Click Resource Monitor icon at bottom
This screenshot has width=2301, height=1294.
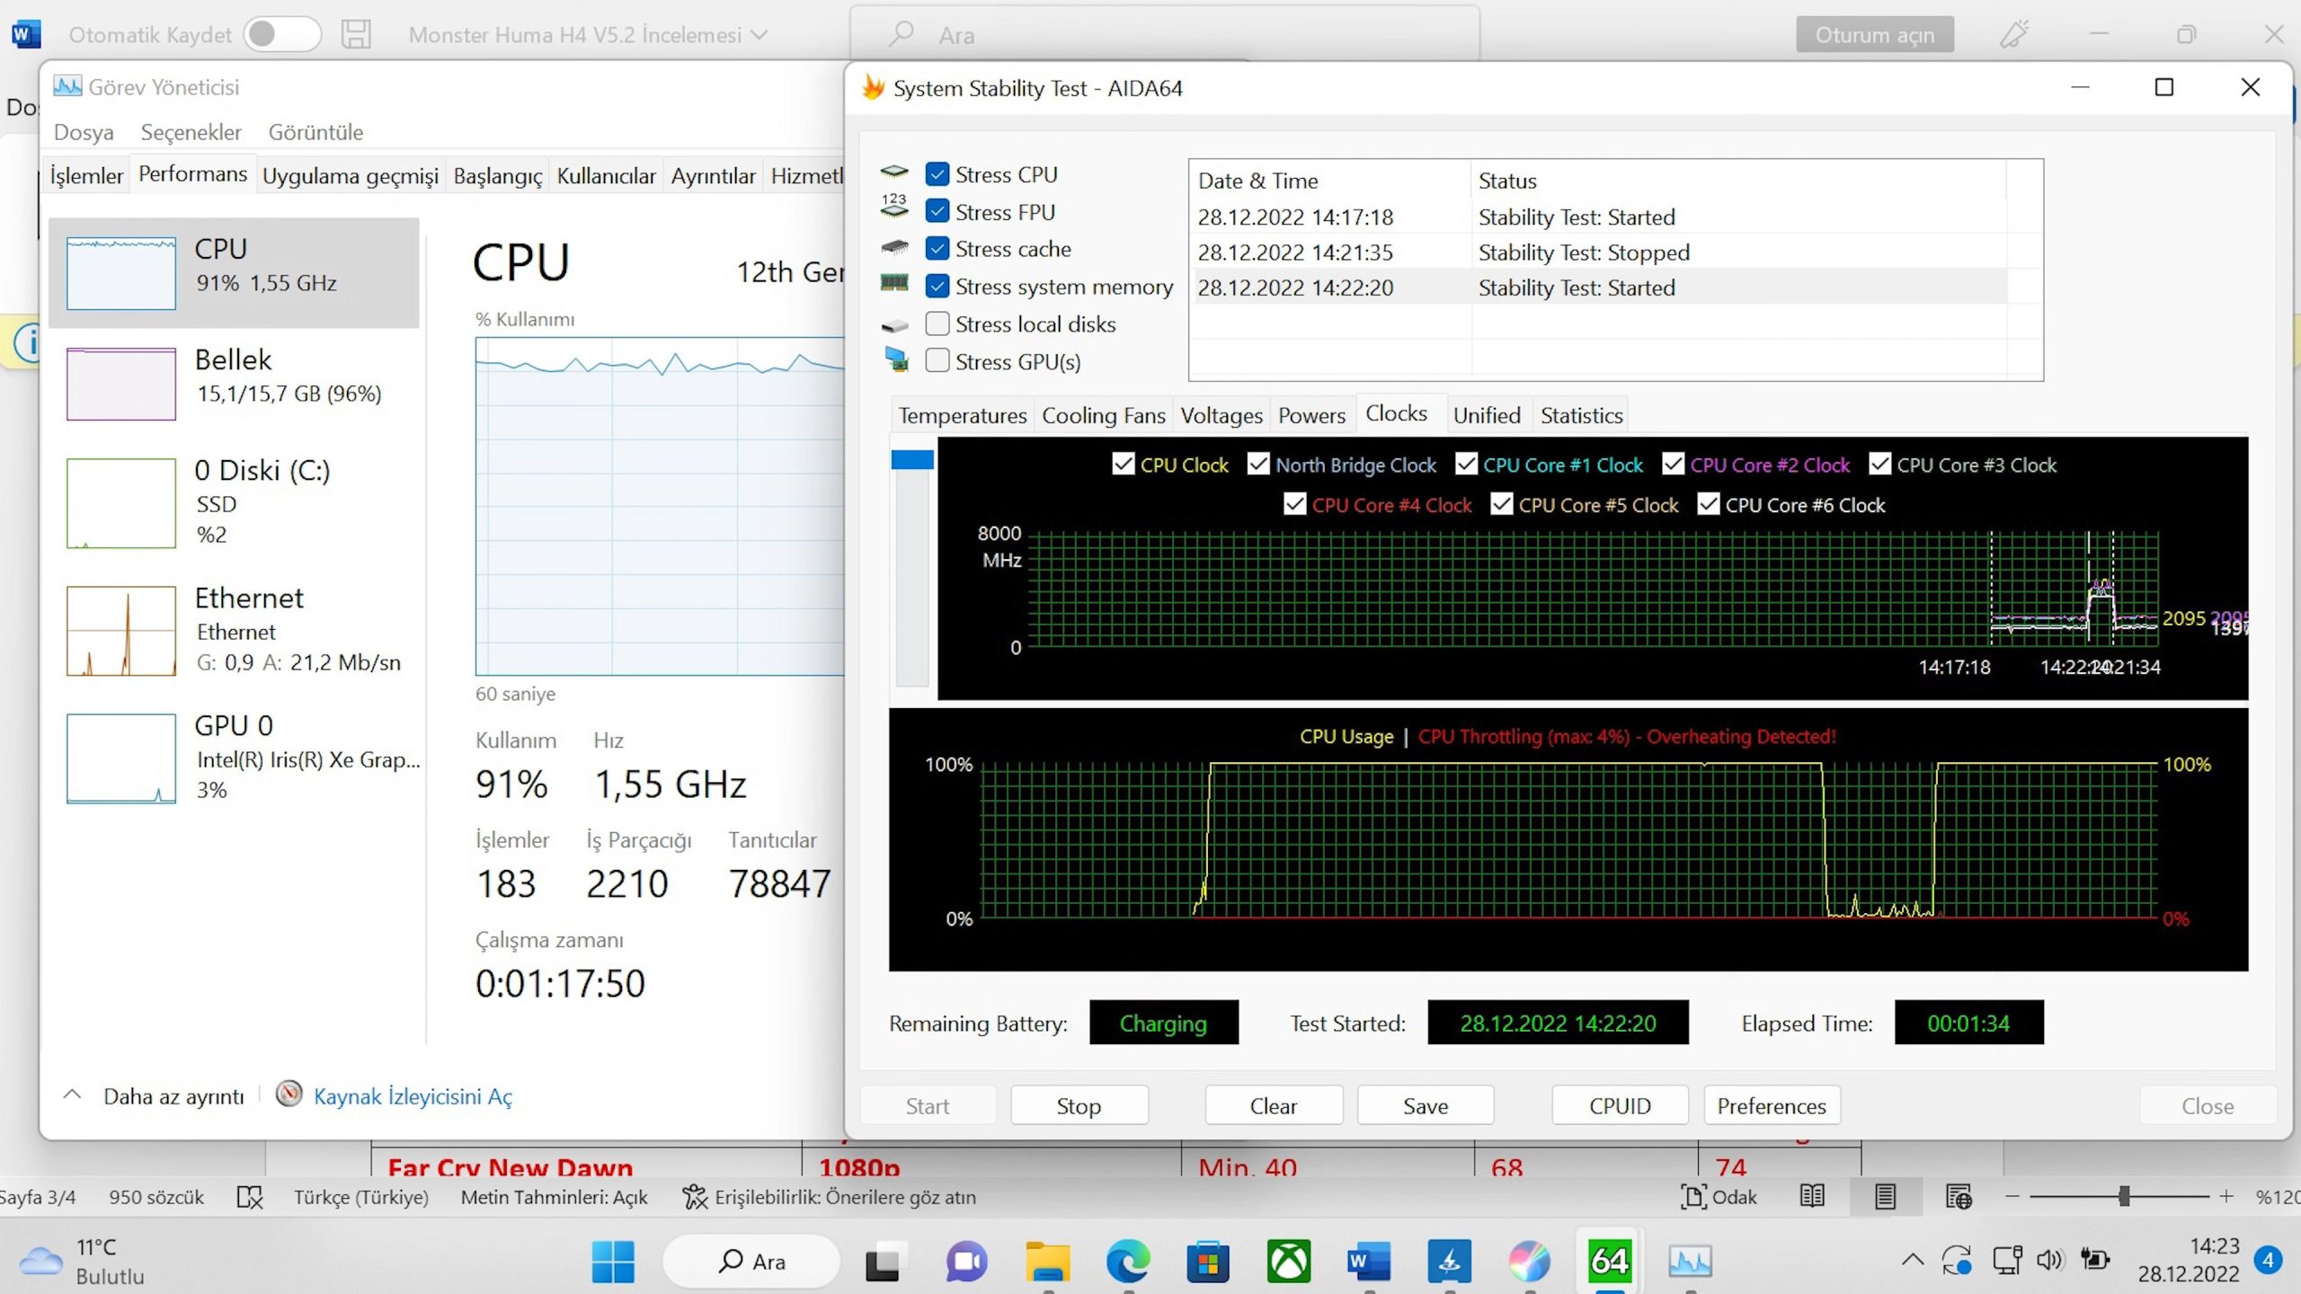tap(289, 1095)
